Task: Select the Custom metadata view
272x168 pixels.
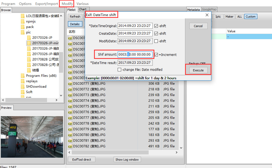Action: [251, 17]
